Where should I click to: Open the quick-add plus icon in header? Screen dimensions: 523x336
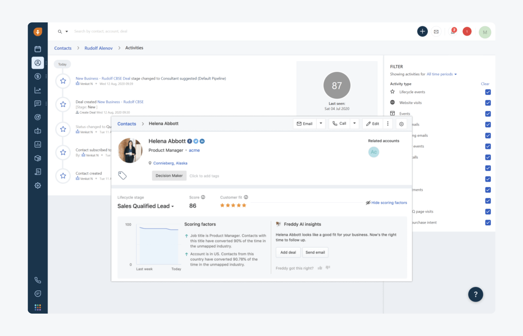pyautogui.click(x=422, y=31)
